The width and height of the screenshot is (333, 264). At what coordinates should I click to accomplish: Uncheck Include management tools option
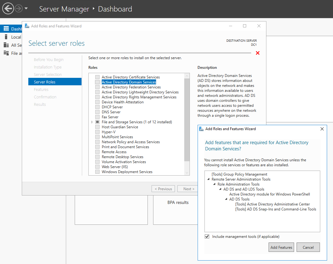(x=207, y=236)
